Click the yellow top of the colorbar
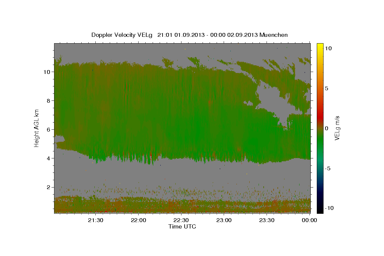 tap(320, 46)
